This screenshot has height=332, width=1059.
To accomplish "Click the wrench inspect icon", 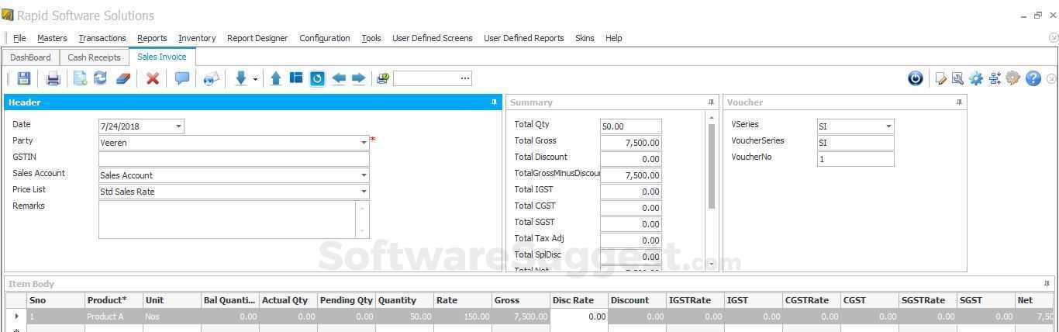I will [x=957, y=78].
